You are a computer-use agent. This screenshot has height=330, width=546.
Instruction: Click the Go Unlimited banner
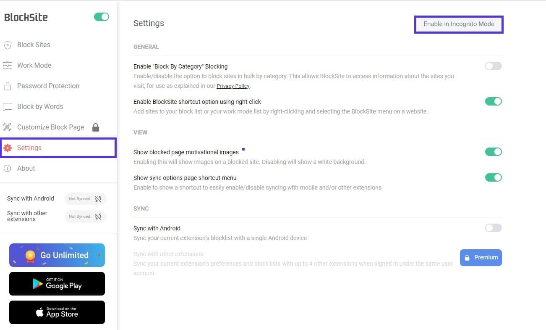pos(57,255)
